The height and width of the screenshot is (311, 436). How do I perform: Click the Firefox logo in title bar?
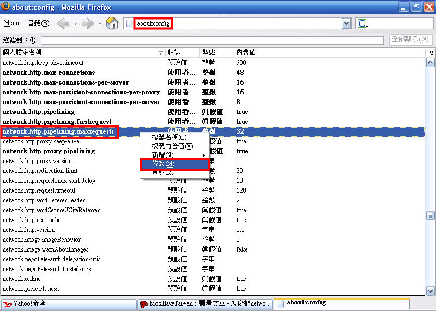tap(5, 7)
